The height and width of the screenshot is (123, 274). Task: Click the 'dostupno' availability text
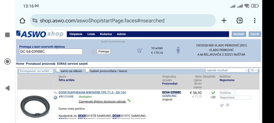click(85, 97)
